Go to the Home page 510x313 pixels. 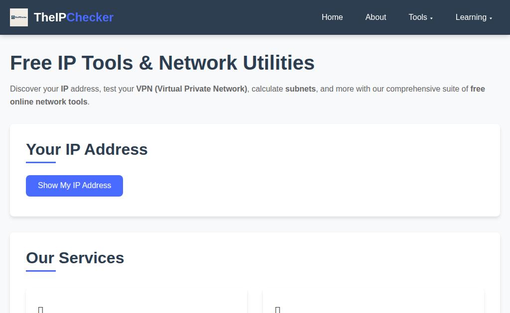click(332, 17)
